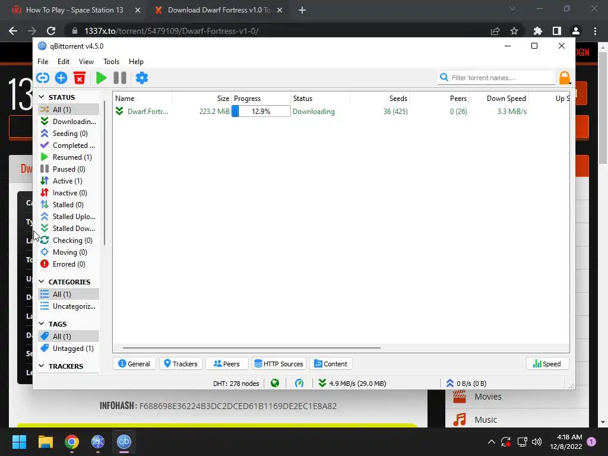Click the orange lock UI icon
Viewport: 608px width, 456px height.
tap(565, 78)
